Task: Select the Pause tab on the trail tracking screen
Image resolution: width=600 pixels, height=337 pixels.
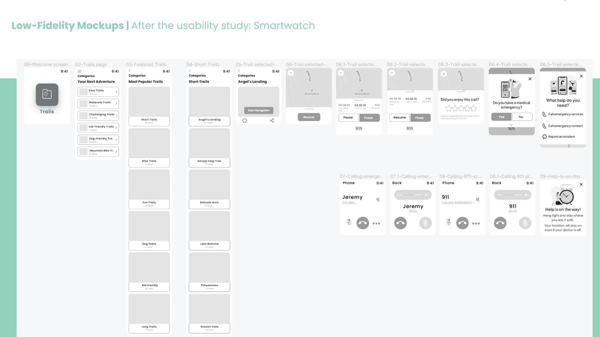Action: coord(348,118)
